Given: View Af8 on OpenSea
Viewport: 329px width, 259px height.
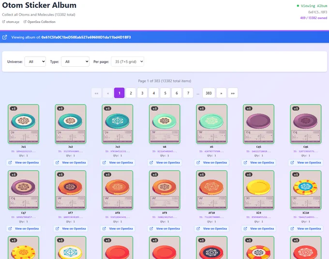Looking at the screenshot, I should [x=118, y=229].
